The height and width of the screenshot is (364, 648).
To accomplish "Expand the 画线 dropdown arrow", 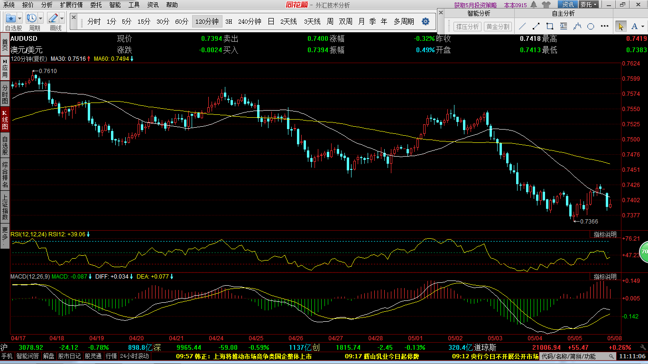I will tap(62, 19).
